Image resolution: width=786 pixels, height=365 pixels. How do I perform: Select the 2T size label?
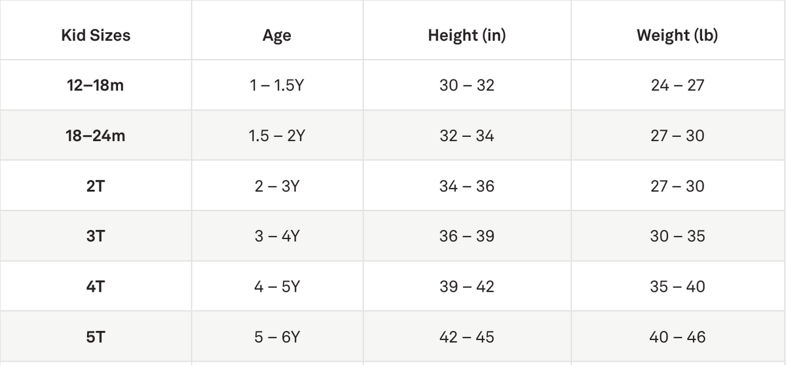(96, 186)
